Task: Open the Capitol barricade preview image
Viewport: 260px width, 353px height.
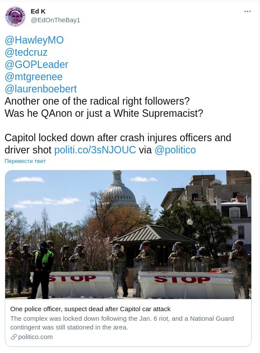Action: click(x=128, y=234)
